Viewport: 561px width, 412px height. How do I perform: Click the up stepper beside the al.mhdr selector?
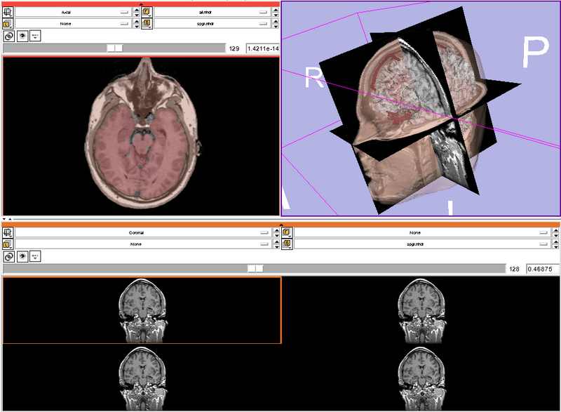pyautogui.click(x=275, y=9)
